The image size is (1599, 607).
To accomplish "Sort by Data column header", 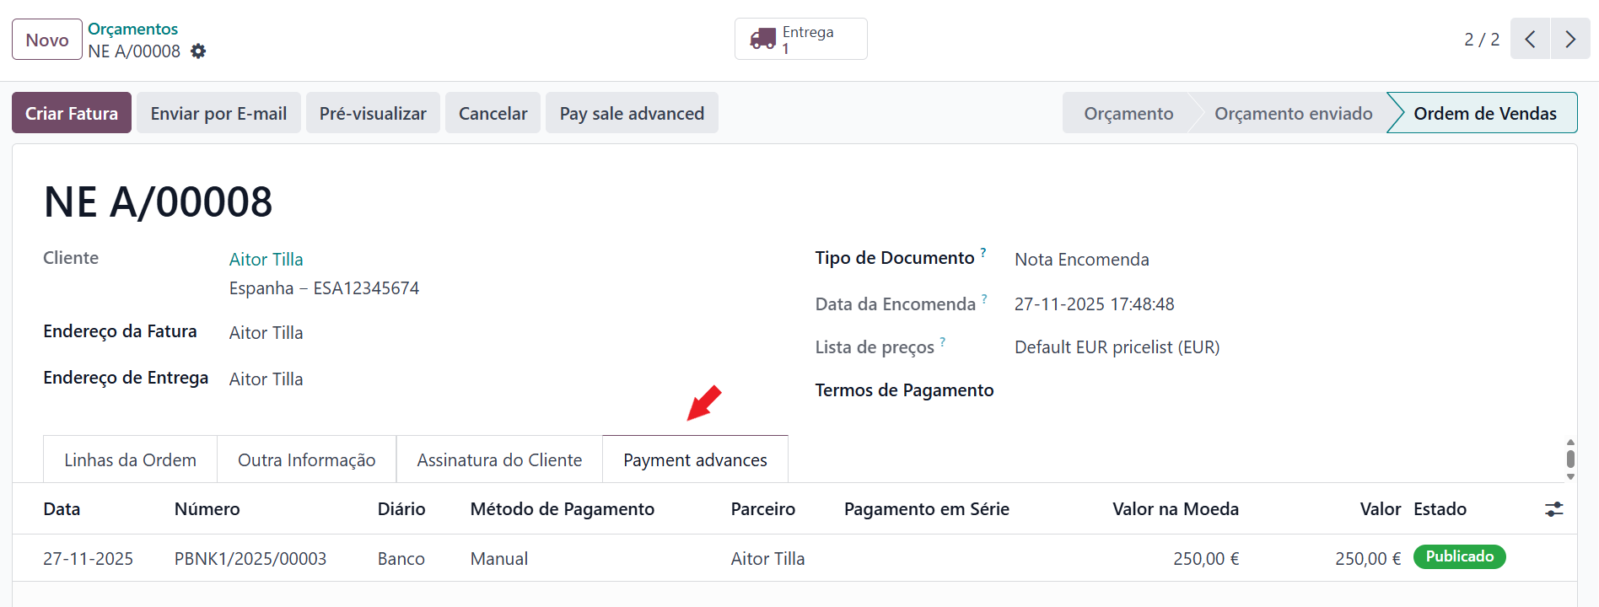I will pos(62,509).
